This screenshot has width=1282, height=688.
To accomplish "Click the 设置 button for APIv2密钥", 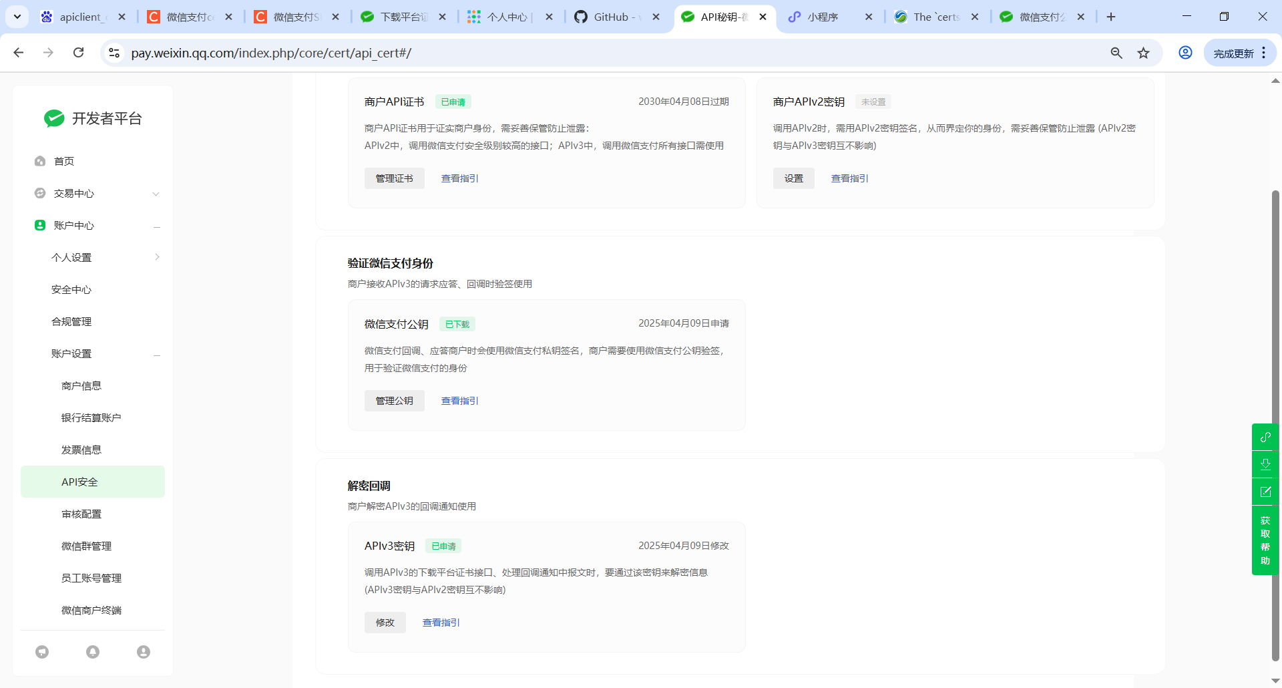I will coord(794,178).
